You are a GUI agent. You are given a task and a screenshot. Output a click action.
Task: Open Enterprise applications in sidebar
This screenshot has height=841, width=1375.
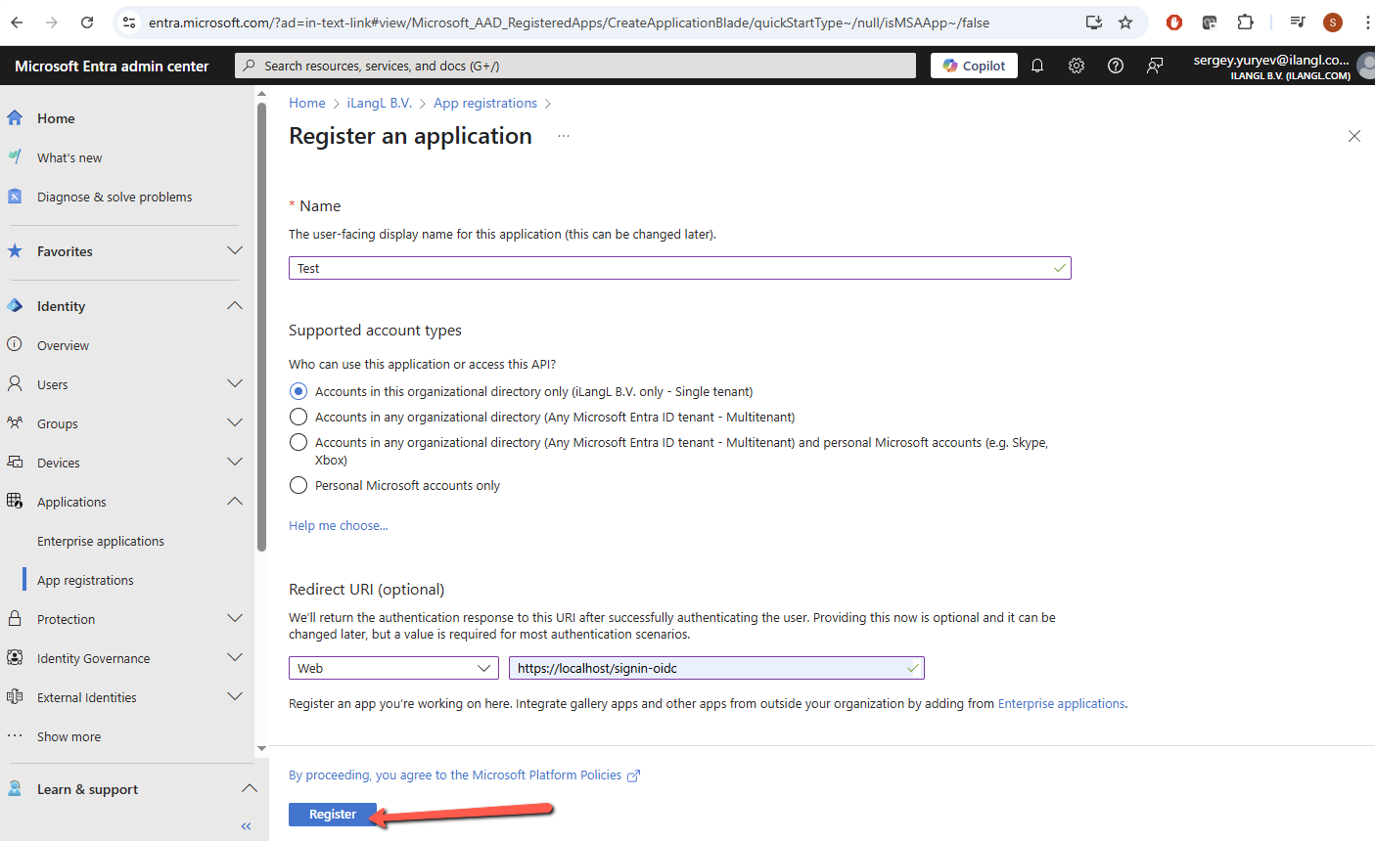coord(101,541)
